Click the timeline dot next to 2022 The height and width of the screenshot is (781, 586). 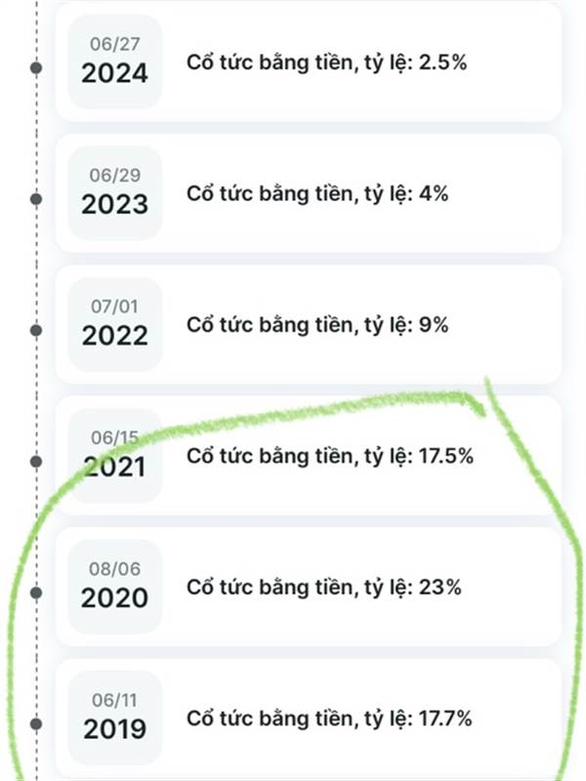click(x=36, y=330)
